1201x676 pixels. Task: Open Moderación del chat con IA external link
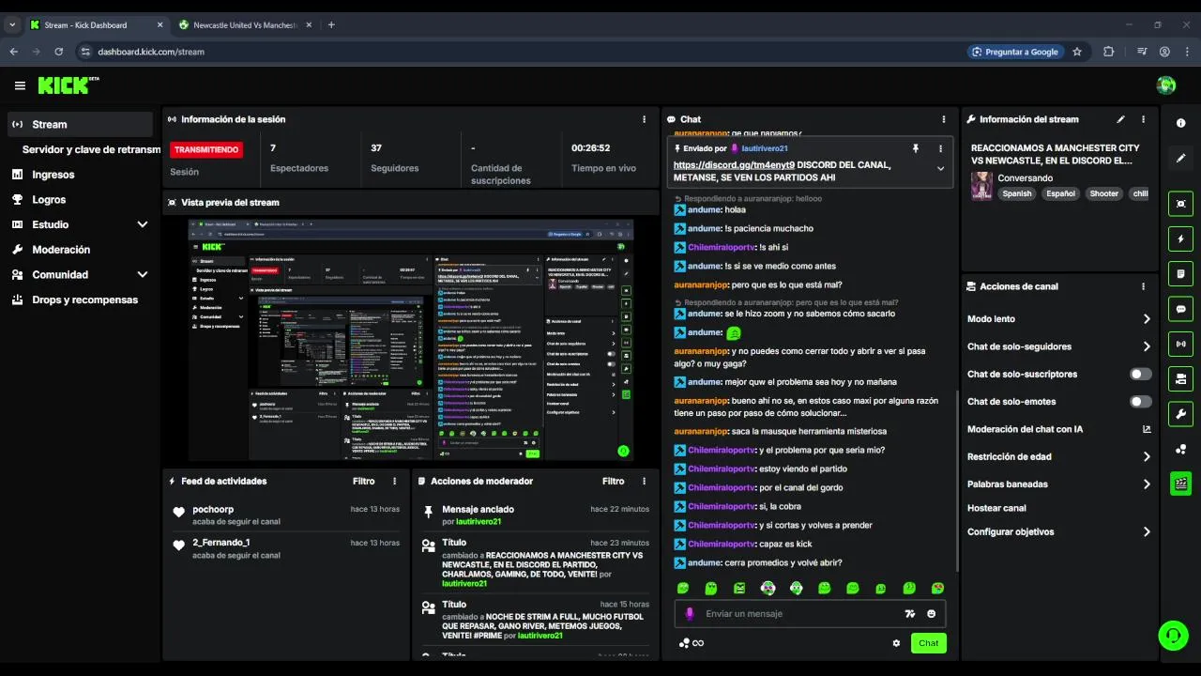pos(1147,429)
